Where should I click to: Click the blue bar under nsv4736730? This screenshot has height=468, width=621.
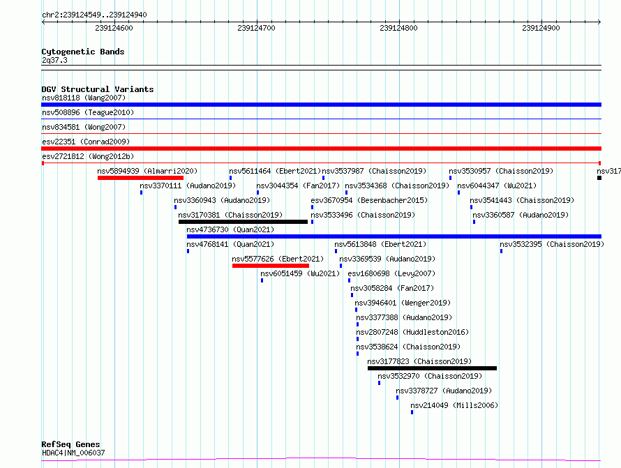click(394, 236)
